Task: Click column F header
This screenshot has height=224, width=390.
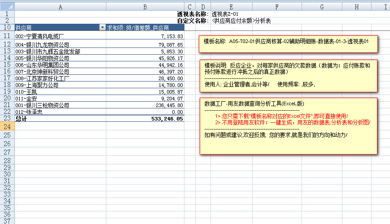Action: pos(276,7)
